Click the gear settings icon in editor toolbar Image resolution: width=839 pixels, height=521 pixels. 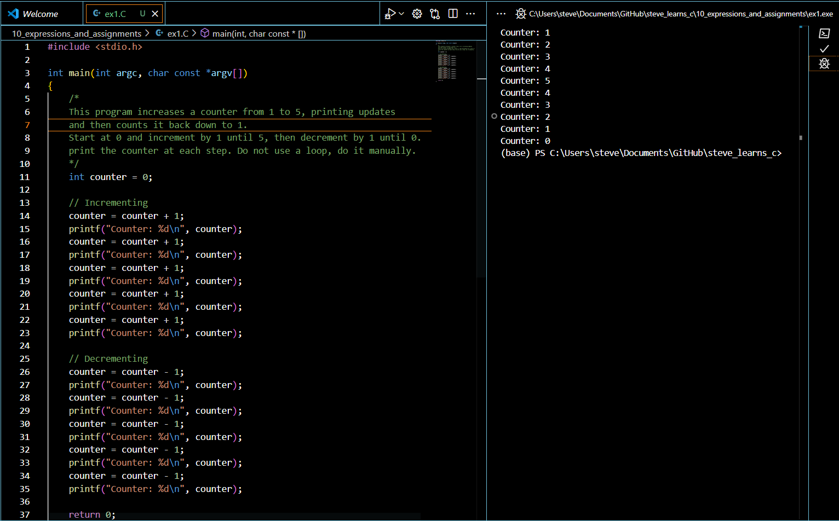417,14
